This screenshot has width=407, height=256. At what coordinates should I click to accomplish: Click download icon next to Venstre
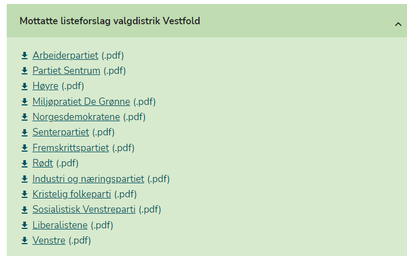pos(24,240)
